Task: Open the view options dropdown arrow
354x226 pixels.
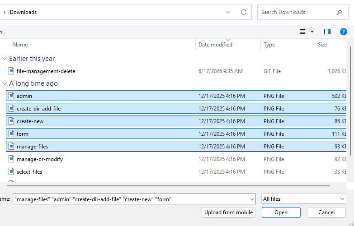Action: [x=312, y=32]
